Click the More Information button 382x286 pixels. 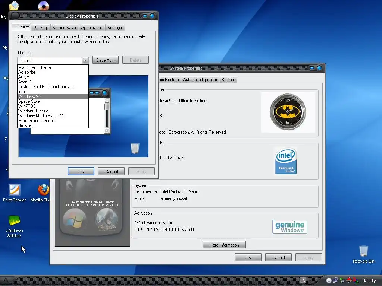pyautogui.click(x=224, y=245)
